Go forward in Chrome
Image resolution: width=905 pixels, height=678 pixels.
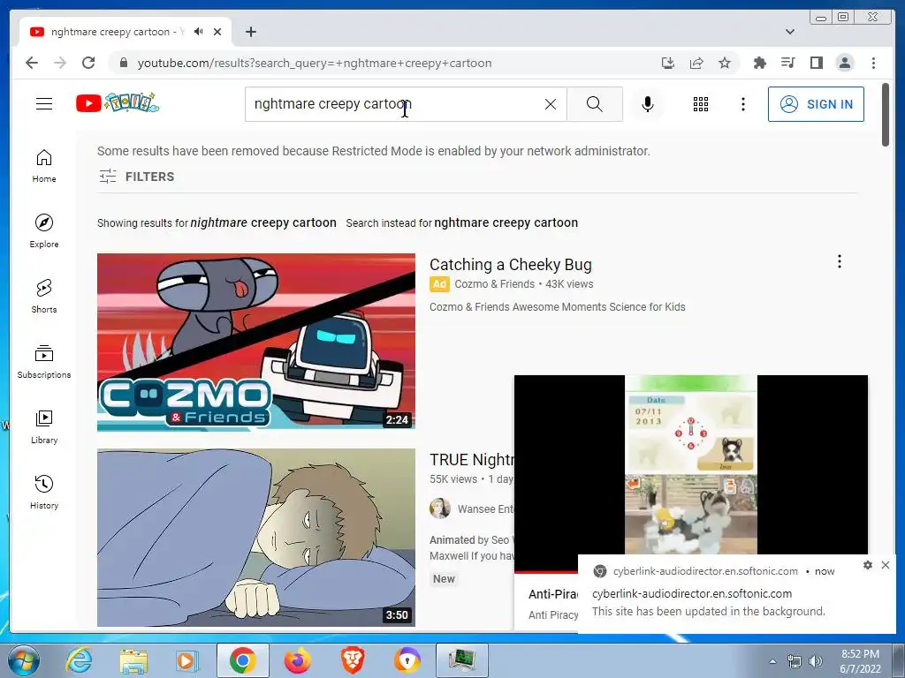click(60, 63)
